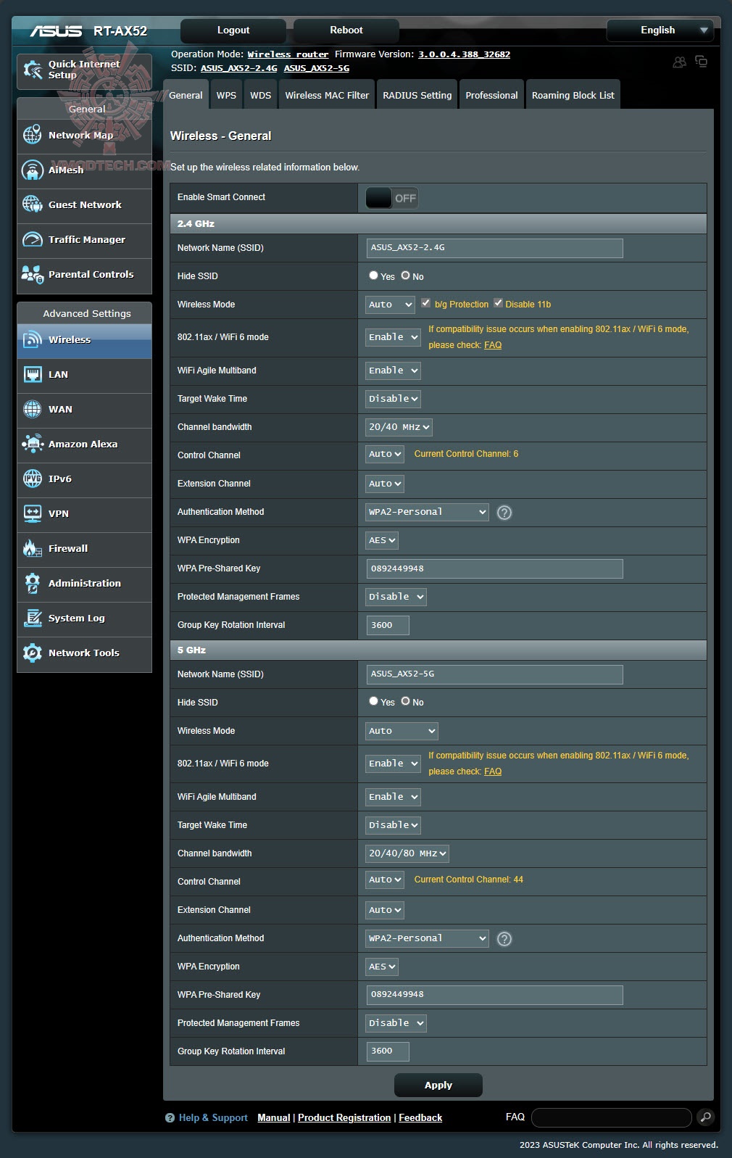Viewport: 732px width, 1158px height.
Task: Open the Network Tools gear icon
Action: coord(33,653)
